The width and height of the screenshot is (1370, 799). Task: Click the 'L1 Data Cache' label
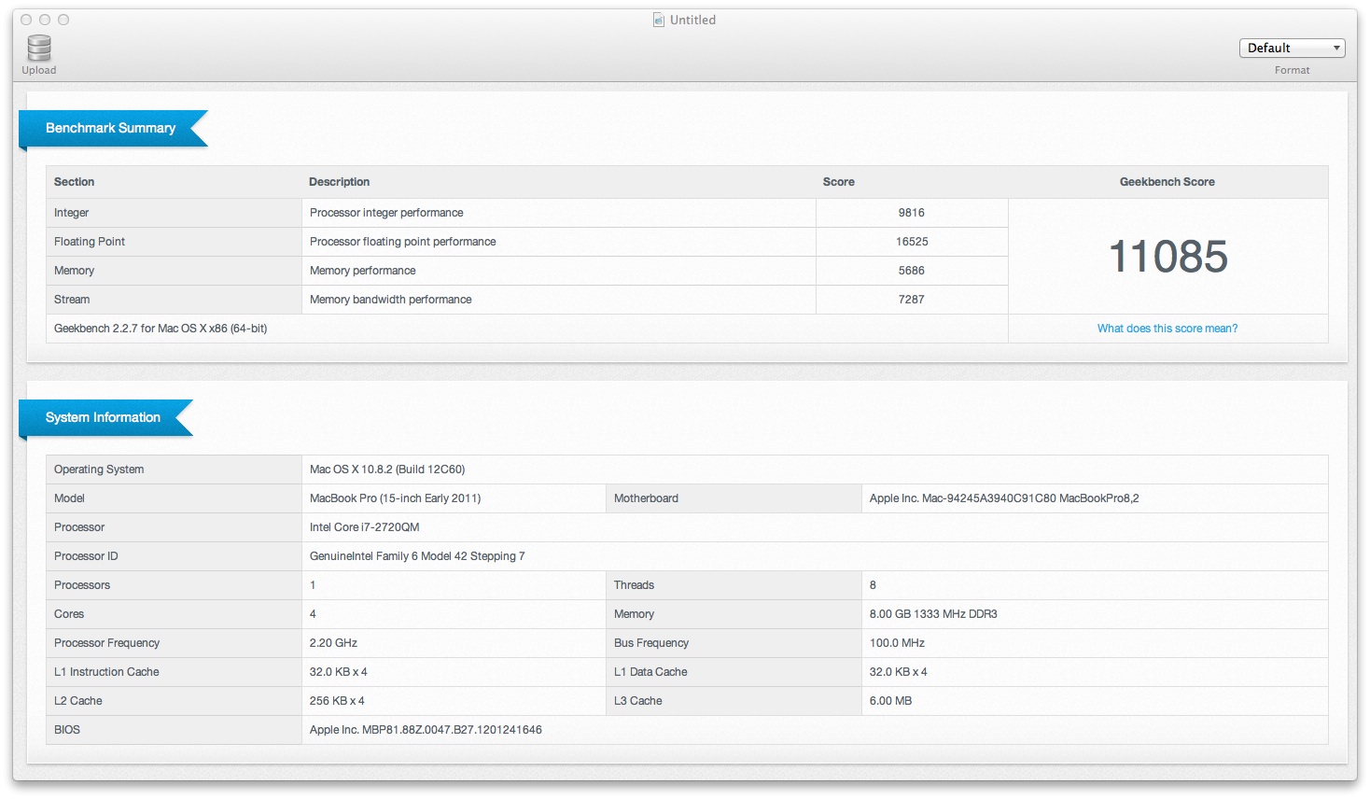[650, 672]
